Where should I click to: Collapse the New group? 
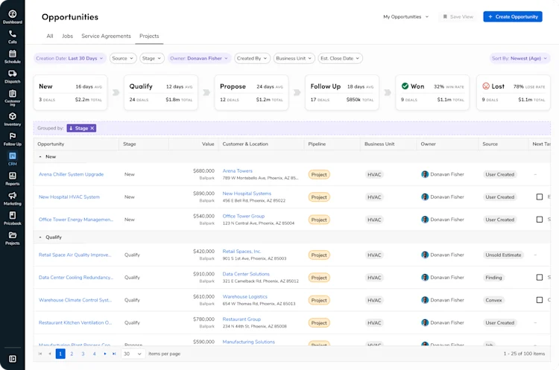40,156
